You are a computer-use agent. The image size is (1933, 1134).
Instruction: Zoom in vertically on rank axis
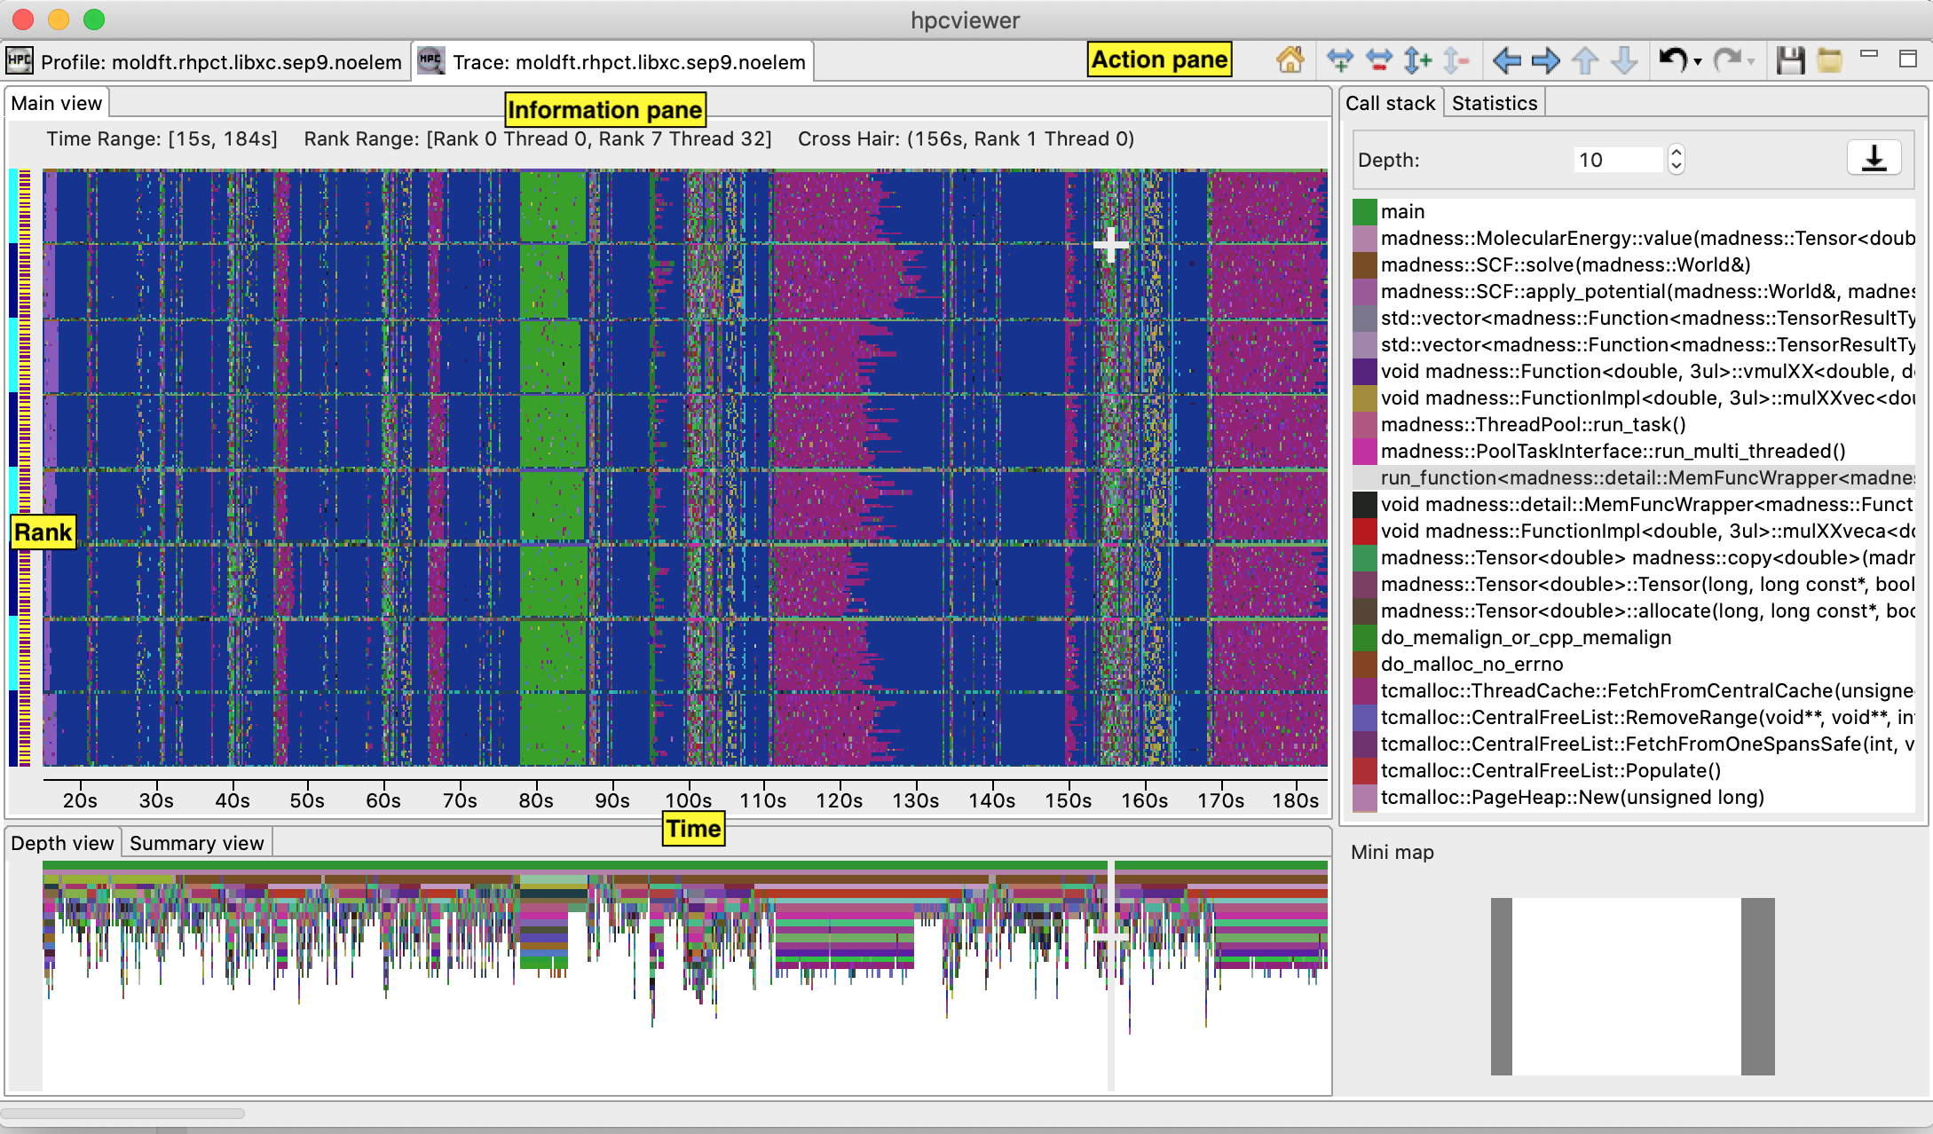pos(1417,60)
